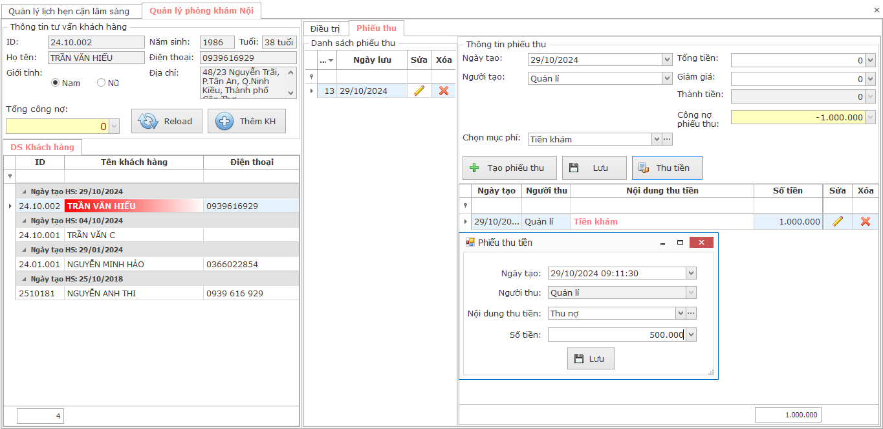Viewport: 883px width, 429px height.
Task: Open the Thành tiền dropdown arrow
Action: click(870, 96)
